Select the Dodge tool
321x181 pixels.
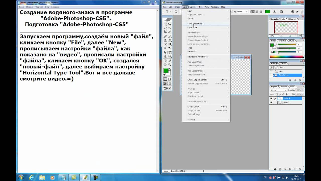click(x=170, y=48)
